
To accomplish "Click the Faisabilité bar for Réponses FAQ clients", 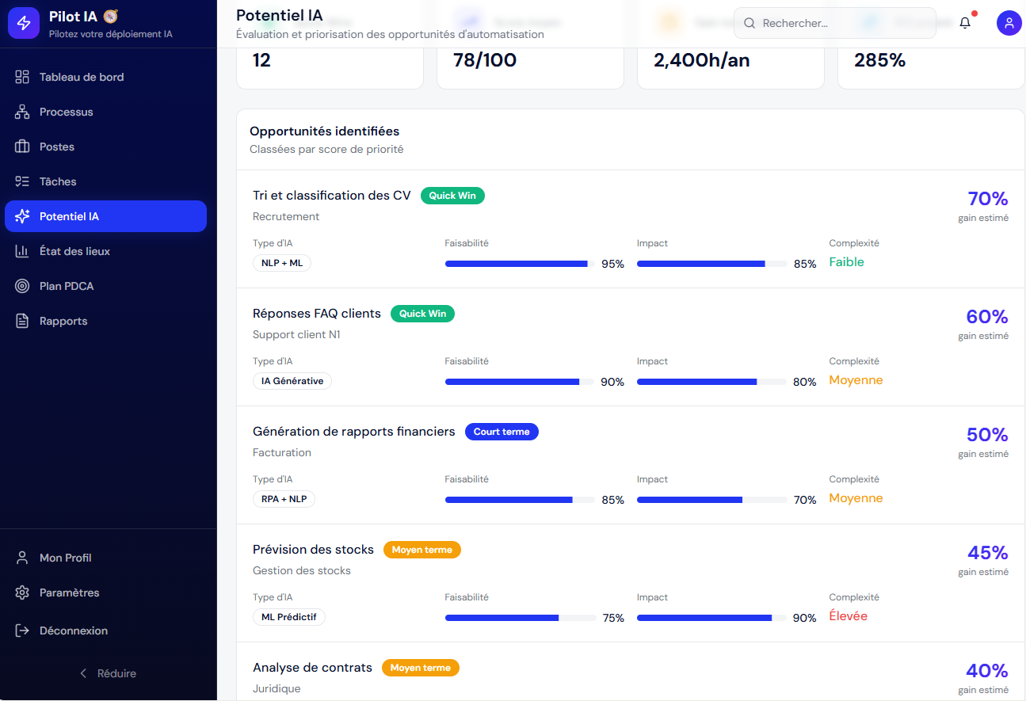I will click(520, 382).
